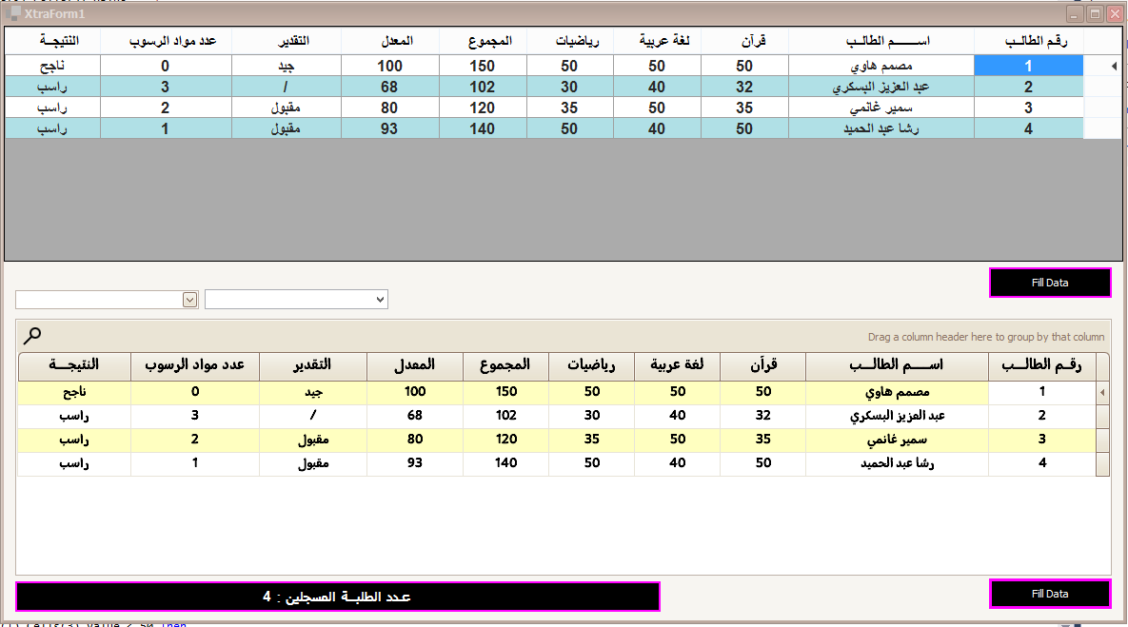Viewport: 1128px width, 627px height.
Task: Click the المجموع column header in upper grid
Action: tap(490, 41)
